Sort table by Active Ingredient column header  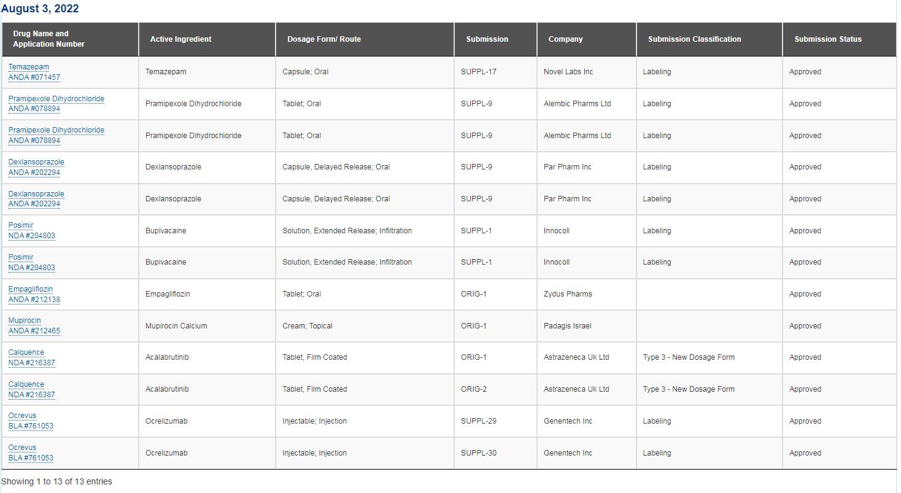(x=180, y=39)
